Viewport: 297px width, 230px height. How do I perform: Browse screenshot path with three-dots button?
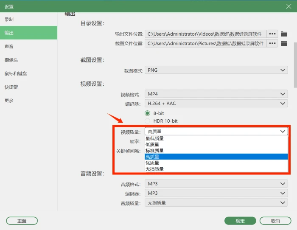(x=272, y=43)
